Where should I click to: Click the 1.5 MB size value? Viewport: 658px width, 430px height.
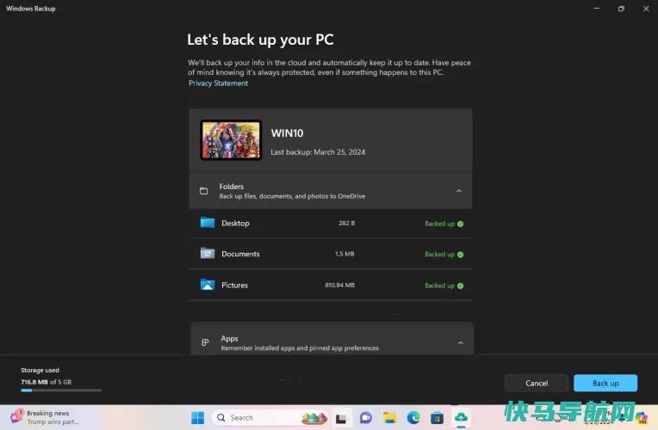(345, 254)
